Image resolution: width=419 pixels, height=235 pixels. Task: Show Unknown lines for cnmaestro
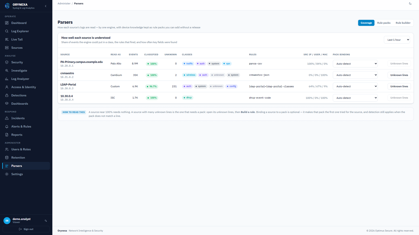399,75
